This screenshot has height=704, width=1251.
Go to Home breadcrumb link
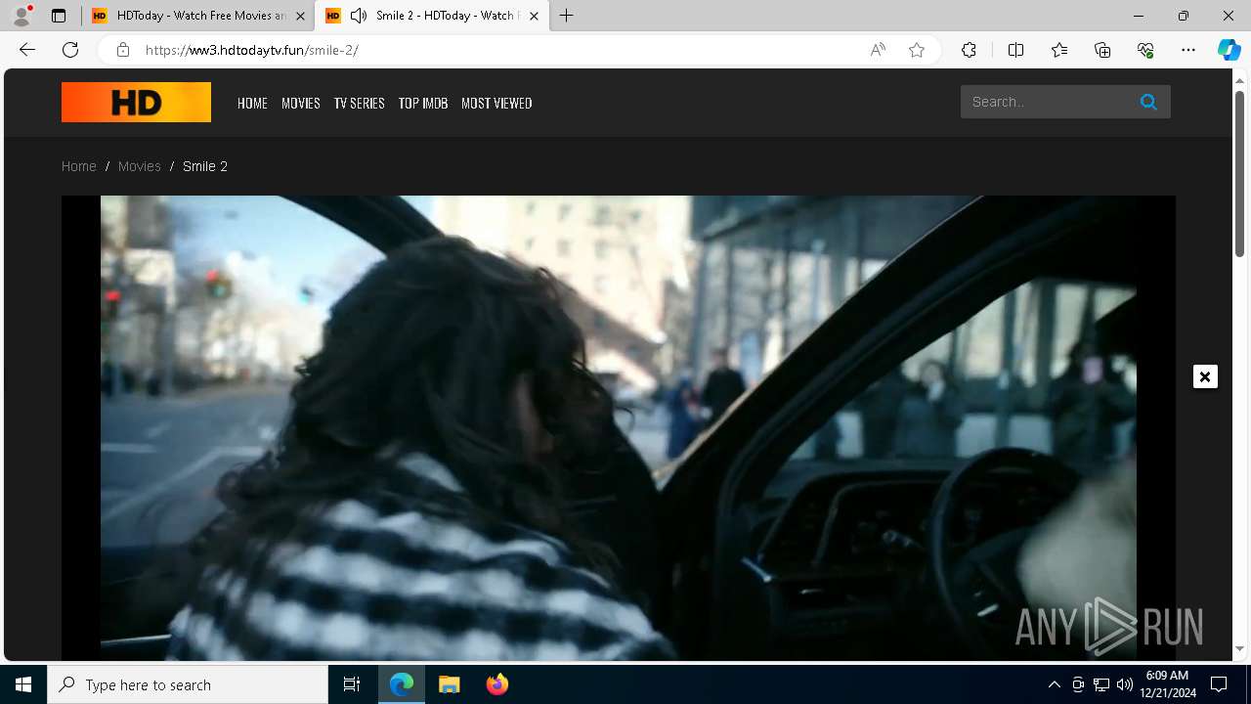click(79, 166)
